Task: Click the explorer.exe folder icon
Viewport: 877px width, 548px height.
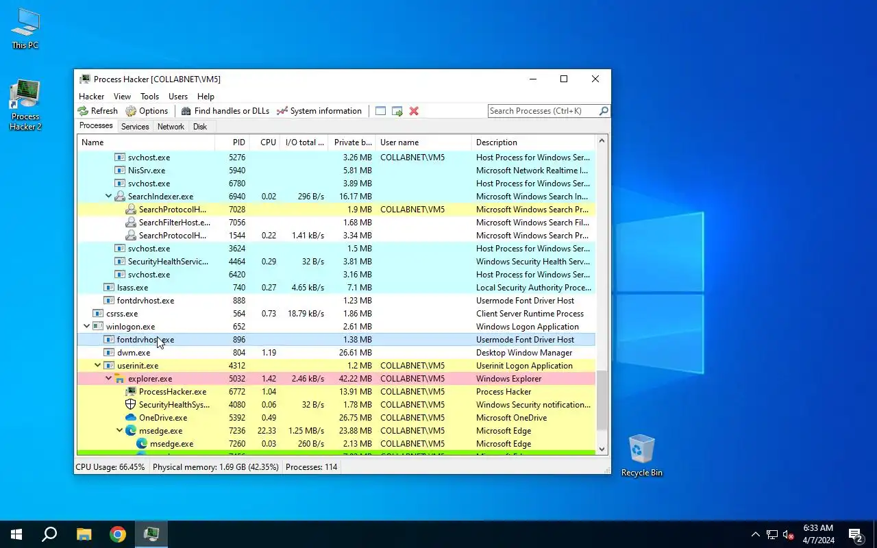Action: (120, 379)
